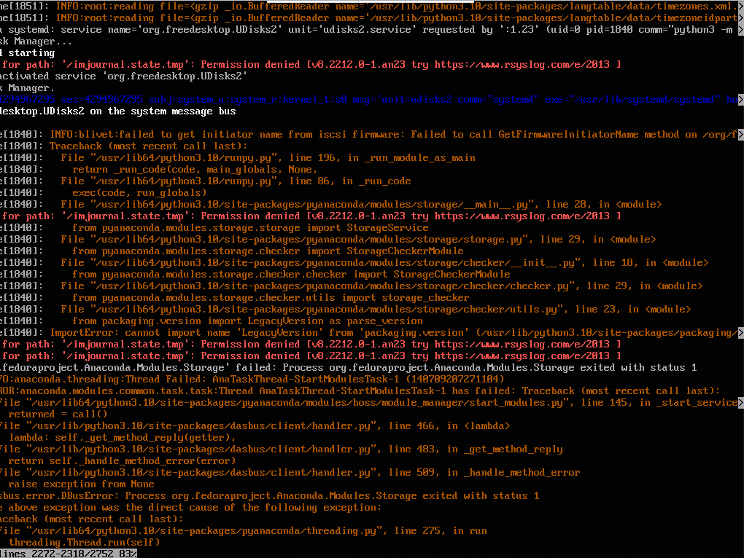Click the truncation marker after start_modules.py line 145
Screen dimensions: 744x558
tap(740, 402)
